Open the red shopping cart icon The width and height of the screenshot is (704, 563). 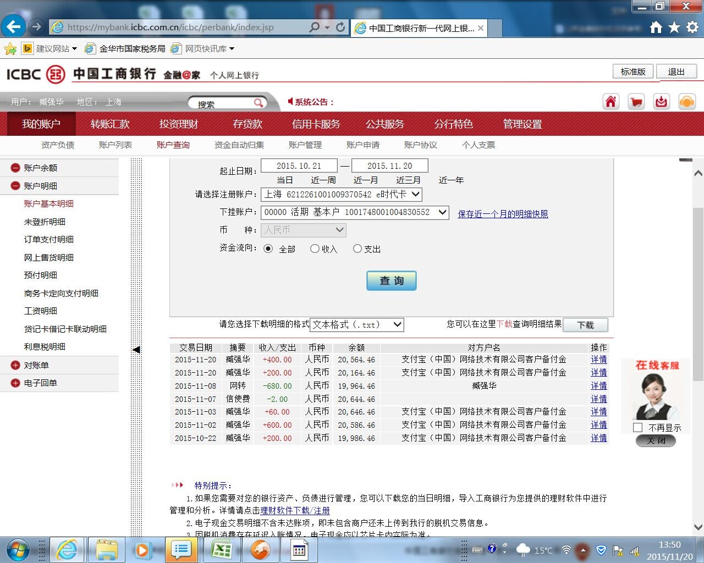636,102
